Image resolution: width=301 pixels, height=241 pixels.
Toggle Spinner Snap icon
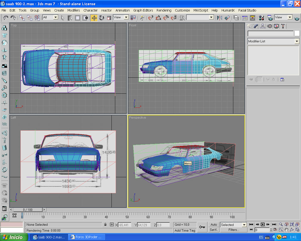click(173, 18)
